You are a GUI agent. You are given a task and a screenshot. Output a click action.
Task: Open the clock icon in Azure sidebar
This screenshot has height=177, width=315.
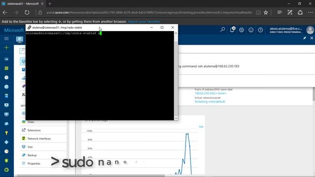click(x=6, y=78)
